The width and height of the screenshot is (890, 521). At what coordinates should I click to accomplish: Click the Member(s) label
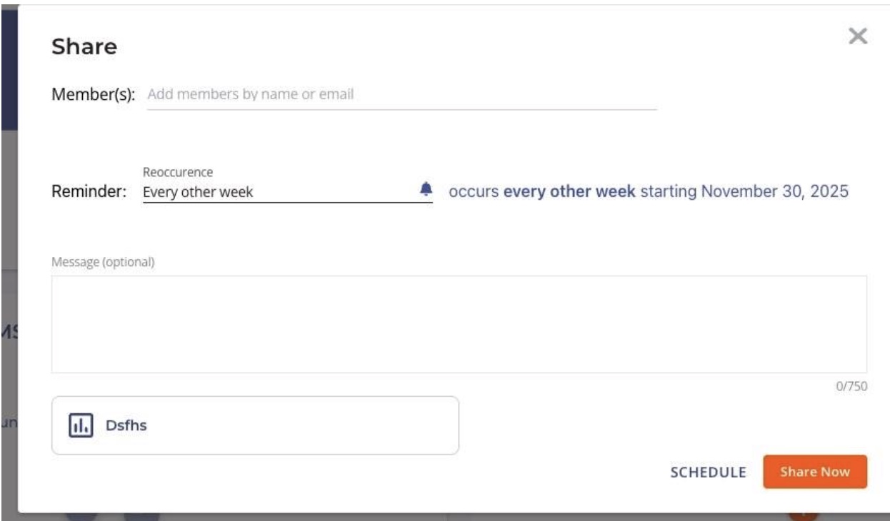(93, 94)
